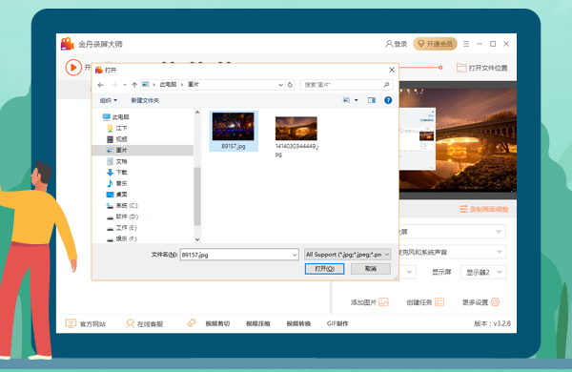
Task: Change the view with the view mode icon
Action: 346,100
